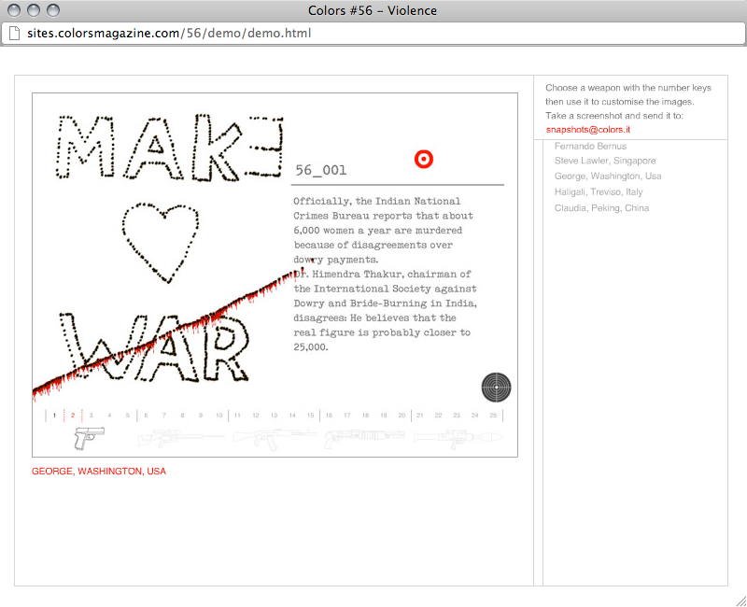Go to image number 14 on timeline
The image size is (747, 607).
(292, 416)
